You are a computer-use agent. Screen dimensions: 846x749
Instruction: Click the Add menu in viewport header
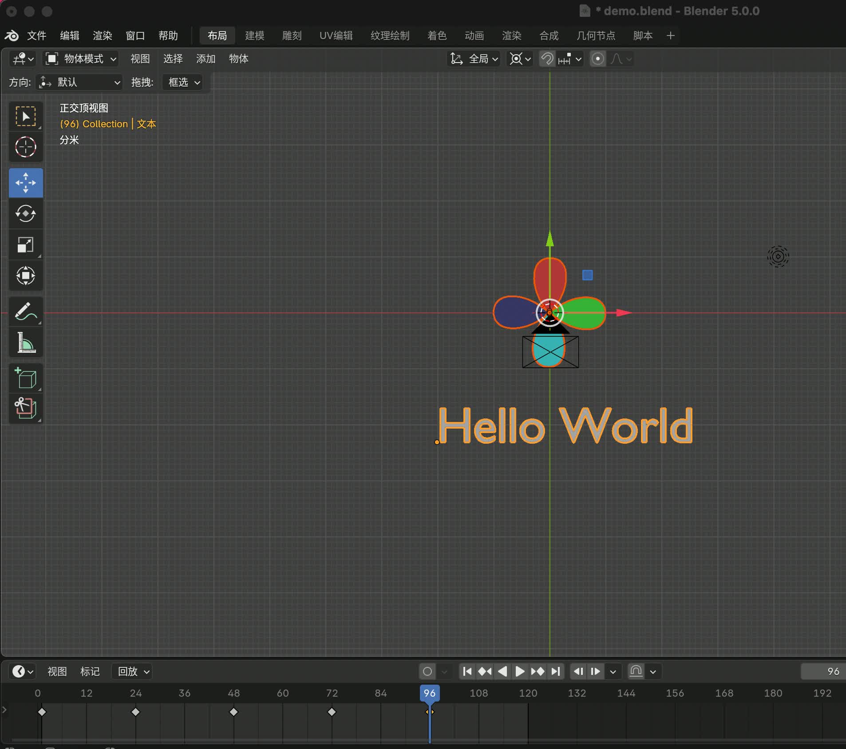point(206,59)
